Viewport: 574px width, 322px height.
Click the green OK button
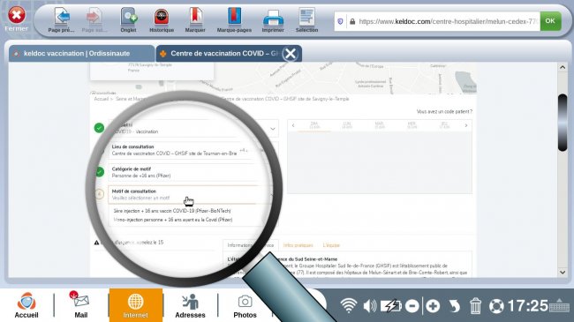tap(550, 21)
